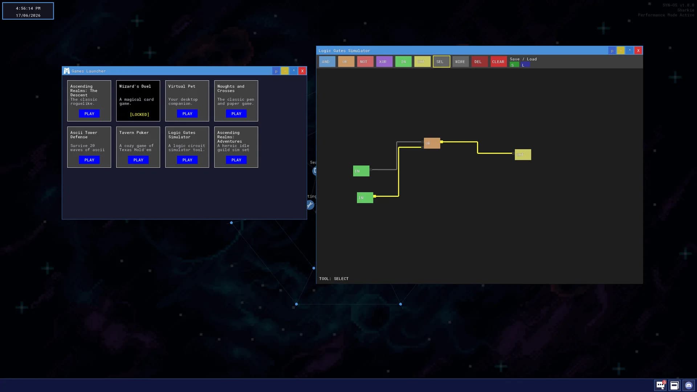697x392 pixels.
Task: Play Virtual Pet
Action: (x=187, y=114)
